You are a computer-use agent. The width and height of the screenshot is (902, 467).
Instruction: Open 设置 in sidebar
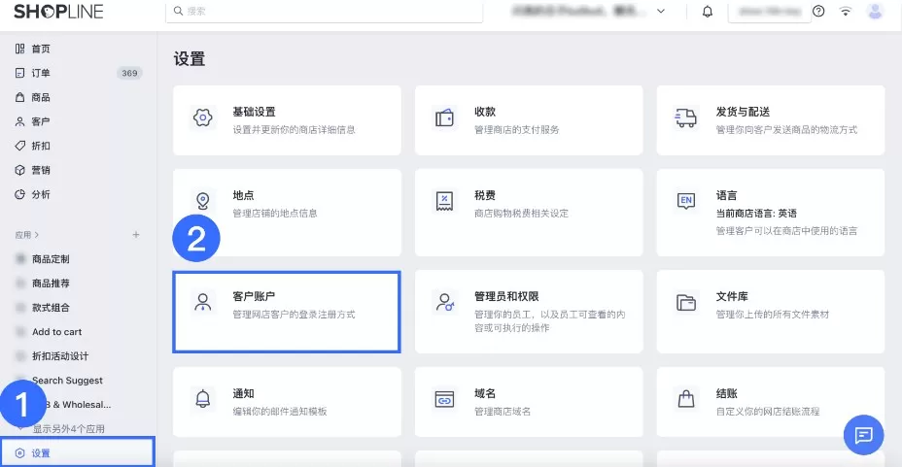pos(78,453)
